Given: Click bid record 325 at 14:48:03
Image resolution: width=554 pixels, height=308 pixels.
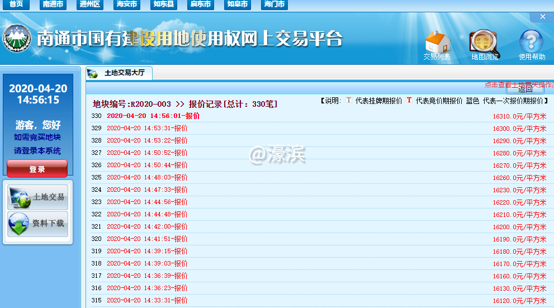Looking at the screenshot, I should click(147, 177).
